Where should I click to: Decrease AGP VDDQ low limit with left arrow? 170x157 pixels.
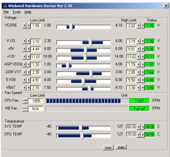tap(24, 65)
